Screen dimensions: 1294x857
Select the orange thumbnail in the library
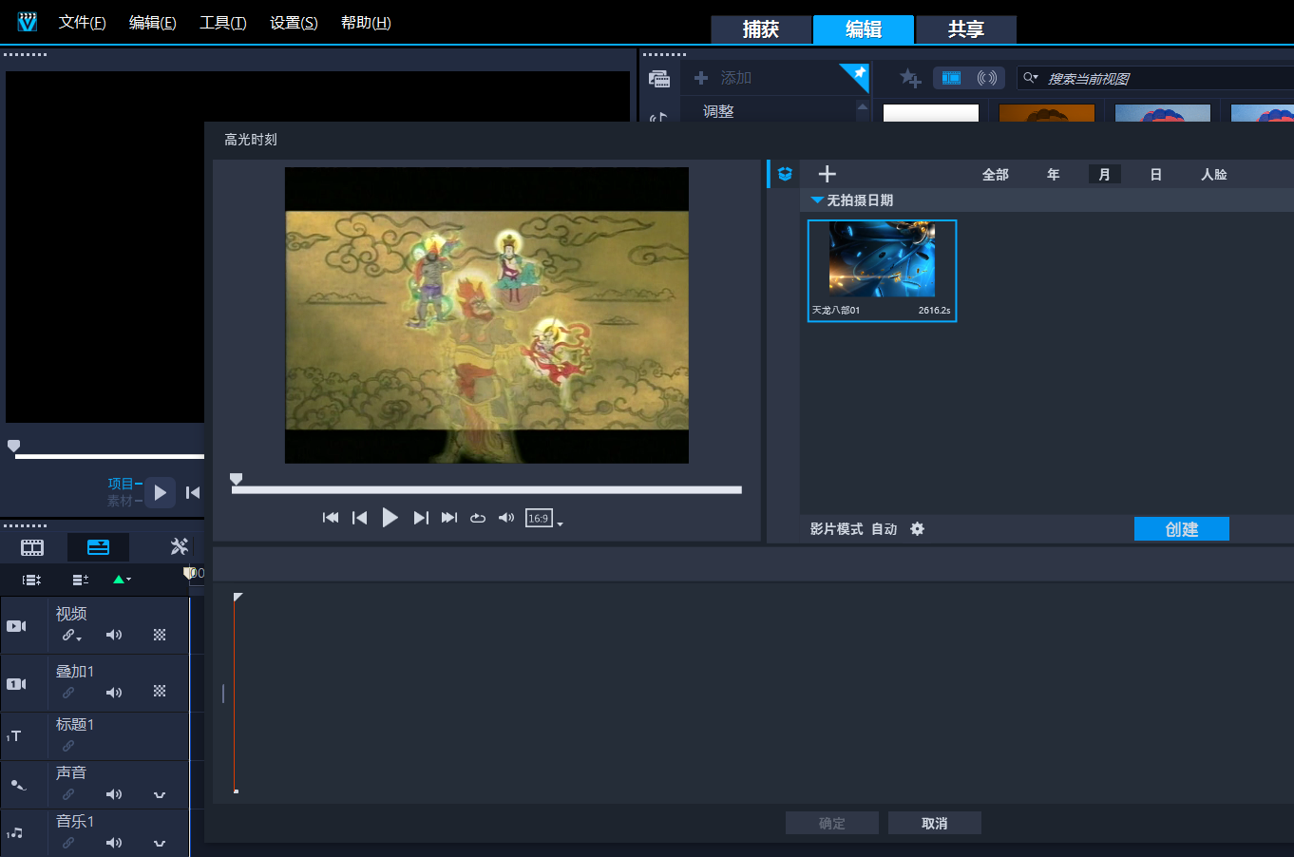click(1047, 113)
